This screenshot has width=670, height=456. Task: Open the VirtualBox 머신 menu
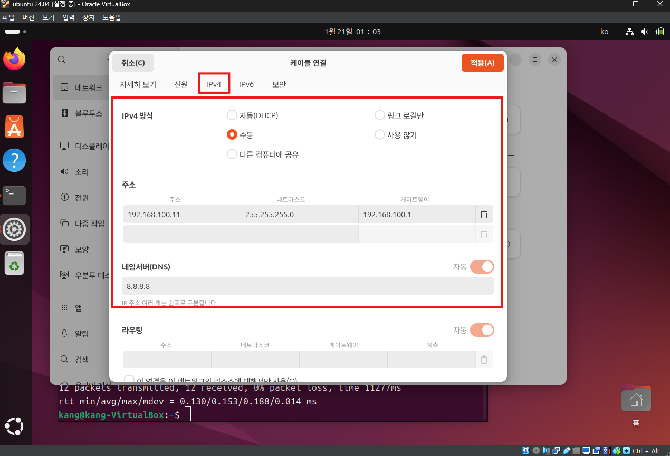28,17
